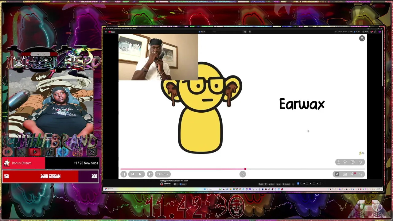Click the Instagram social icon in overlay

click(x=77, y=152)
